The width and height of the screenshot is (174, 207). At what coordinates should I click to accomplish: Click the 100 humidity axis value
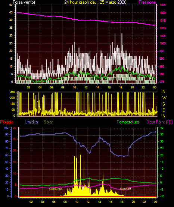click(6, 128)
